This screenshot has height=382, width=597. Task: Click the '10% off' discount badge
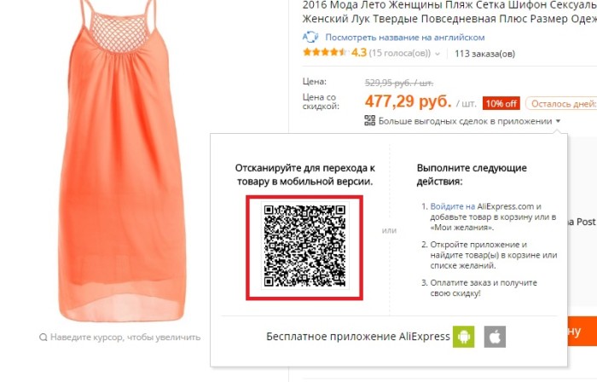click(501, 103)
